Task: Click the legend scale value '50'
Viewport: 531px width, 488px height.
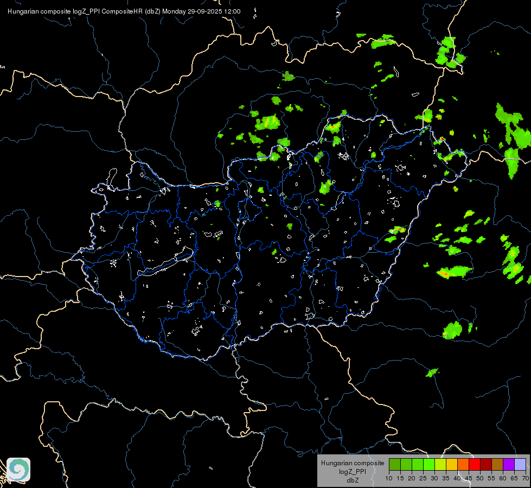Action: [480, 479]
